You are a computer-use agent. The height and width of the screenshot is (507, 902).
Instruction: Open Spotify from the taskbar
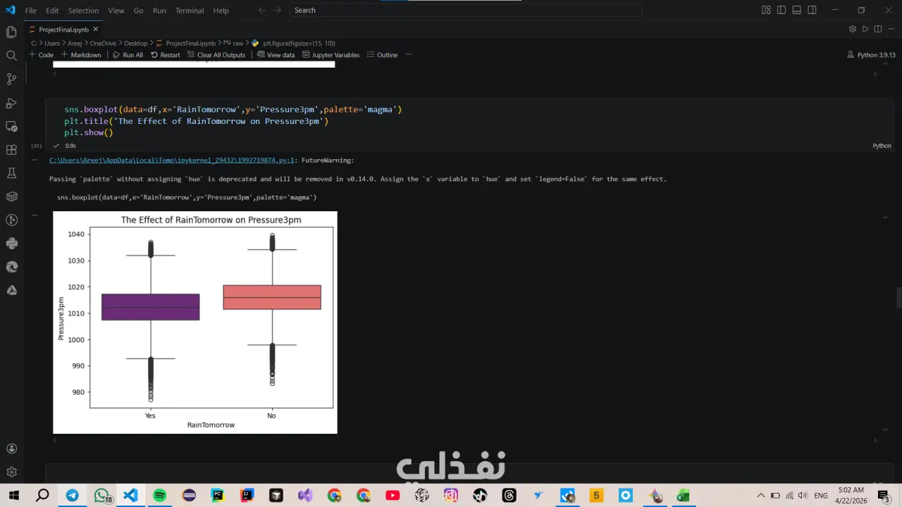point(159,496)
